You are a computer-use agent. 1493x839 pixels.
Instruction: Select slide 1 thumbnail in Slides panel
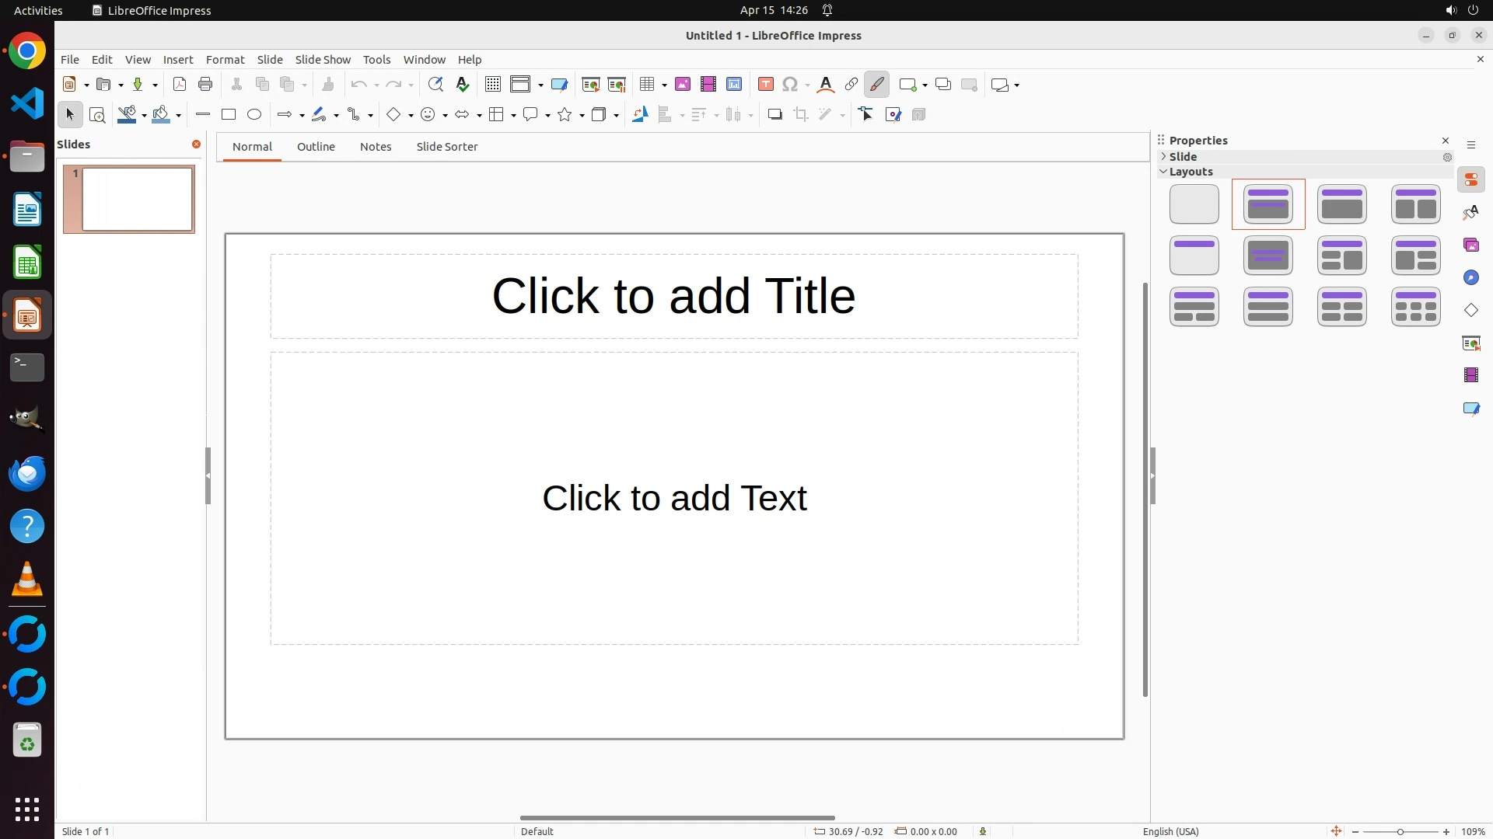[x=138, y=200]
